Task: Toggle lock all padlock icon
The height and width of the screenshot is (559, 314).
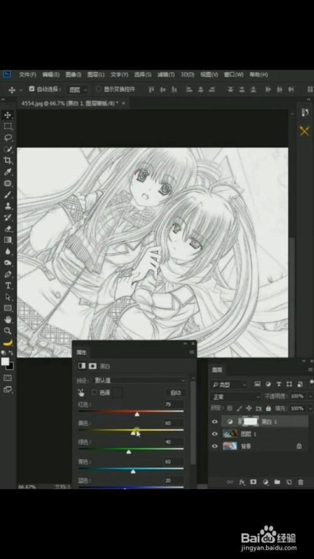Action: pos(268,408)
